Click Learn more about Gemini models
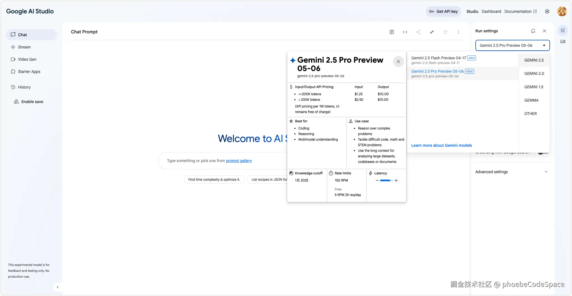Viewport: 572px width, 296px height. pos(441,145)
